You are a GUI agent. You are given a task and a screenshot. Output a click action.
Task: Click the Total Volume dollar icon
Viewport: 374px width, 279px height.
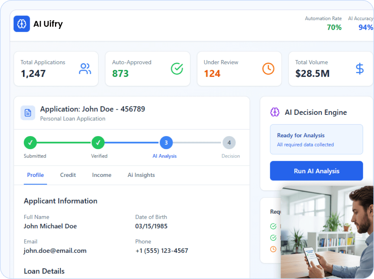(359, 68)
